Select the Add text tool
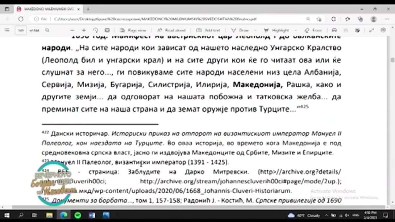 [208, 30]
